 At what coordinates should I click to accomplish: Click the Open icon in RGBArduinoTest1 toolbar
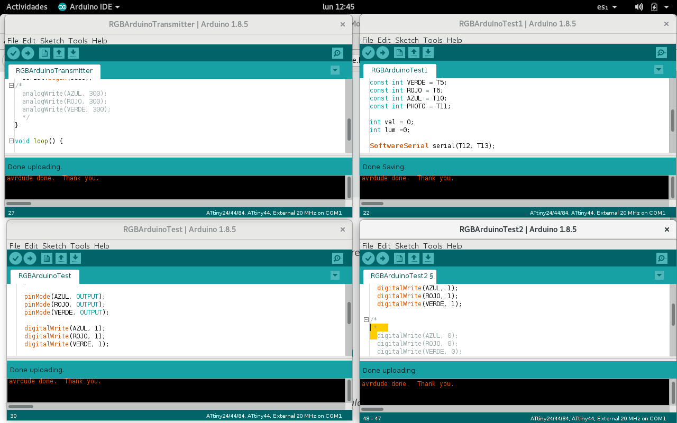point(414,52)
